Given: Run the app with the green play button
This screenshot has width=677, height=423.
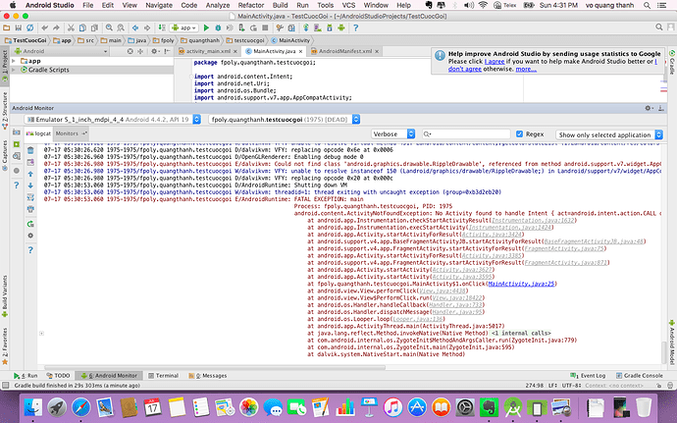Looking at the screenshot, I should 206,27.
